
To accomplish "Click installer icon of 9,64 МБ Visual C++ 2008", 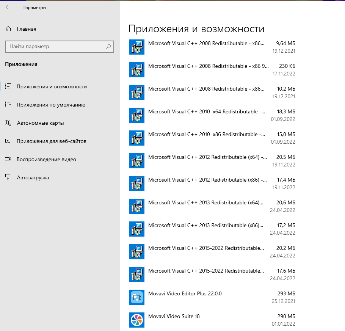I will 137,47.
